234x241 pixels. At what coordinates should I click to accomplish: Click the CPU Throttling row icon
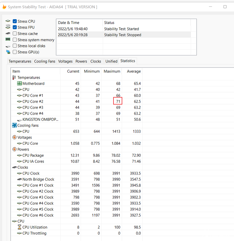tap(19, 233)
